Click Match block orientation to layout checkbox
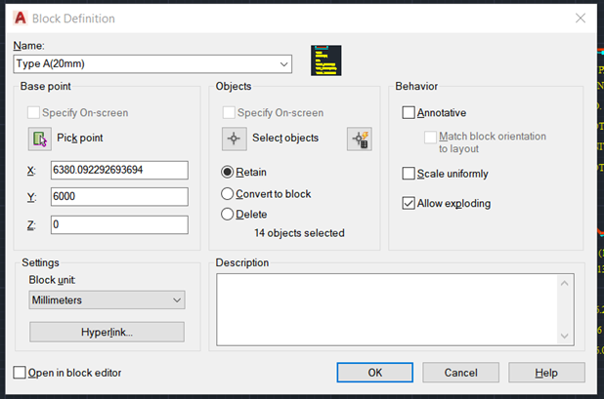The height and width of the screenshot is (399, 604). point(430,137)
